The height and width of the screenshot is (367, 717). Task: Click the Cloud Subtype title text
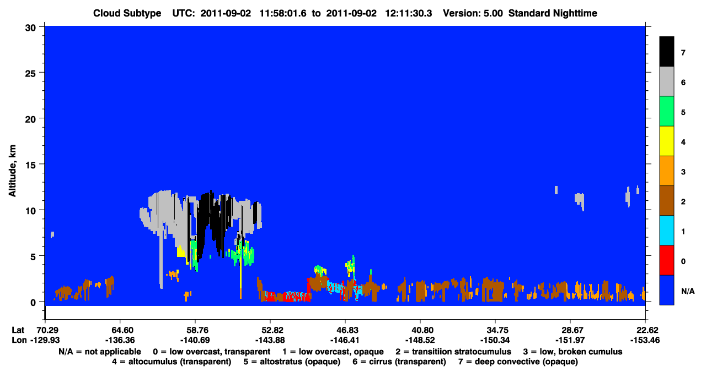pyautogui.click(x=125, y=13)
